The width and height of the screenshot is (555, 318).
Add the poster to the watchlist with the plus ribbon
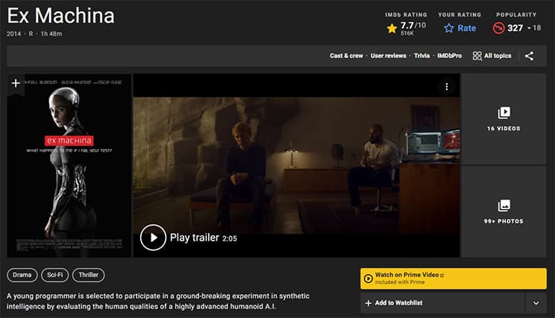tap(16, 83)
